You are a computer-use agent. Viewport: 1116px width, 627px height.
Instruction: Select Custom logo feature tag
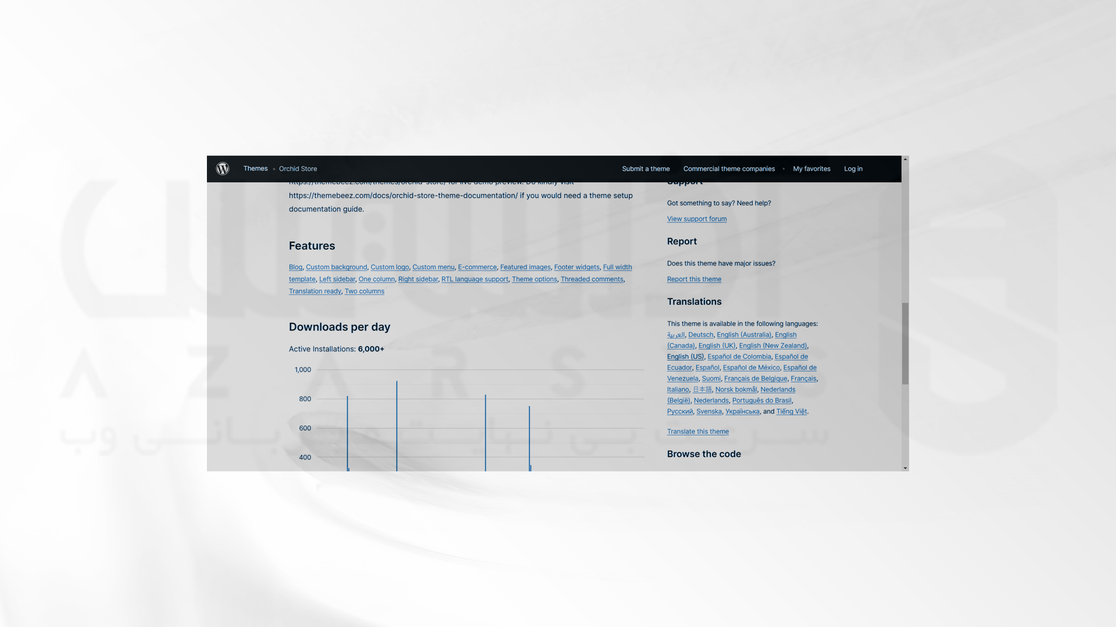click(x=389, y=267)
